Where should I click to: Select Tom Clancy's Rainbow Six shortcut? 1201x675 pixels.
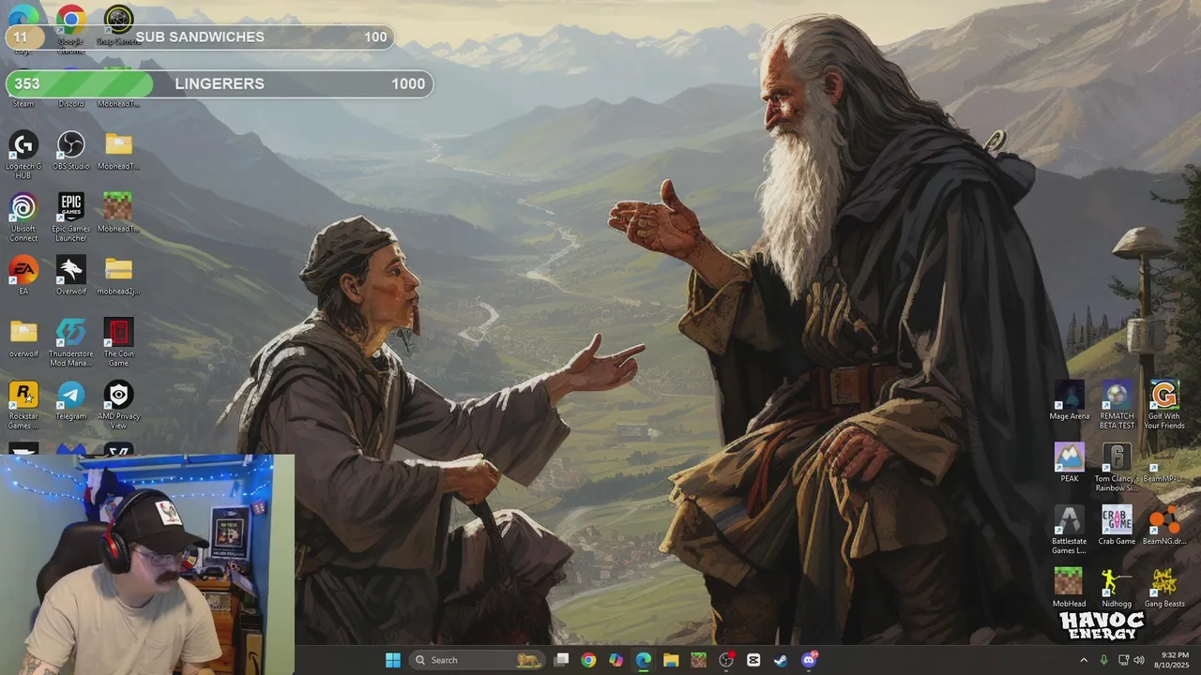tap(1117, 468)
